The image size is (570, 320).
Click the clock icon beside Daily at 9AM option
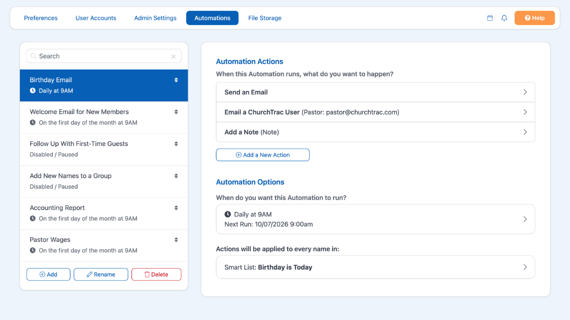(228, 214)
